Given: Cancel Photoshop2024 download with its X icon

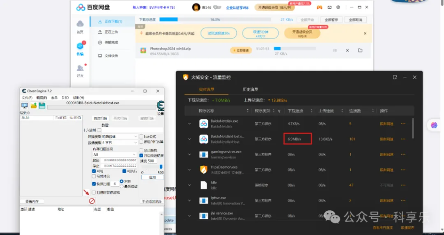Looking at the screenshot, I should click(x=347, y=50).
